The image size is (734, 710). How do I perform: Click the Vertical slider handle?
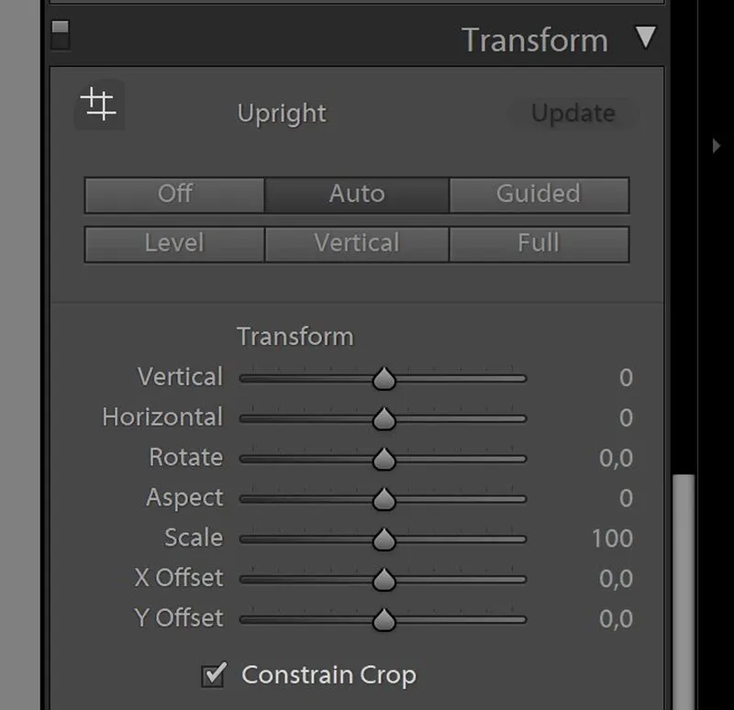[384, 378]
